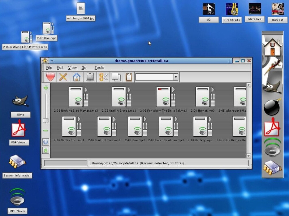
Task: Click the scroll-up arrow of file list
Action: click(x=249, y=85)
